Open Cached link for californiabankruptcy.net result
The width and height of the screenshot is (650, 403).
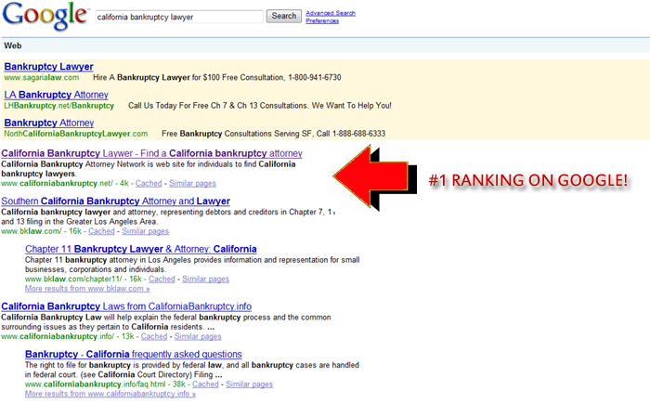coord(149,183)
